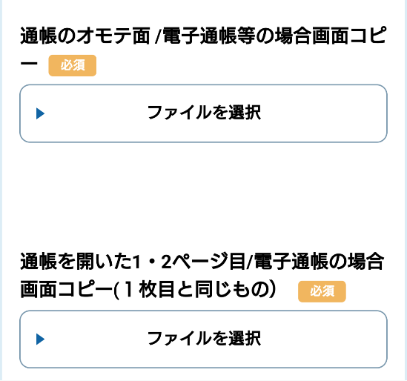Click the light blue left page border
Viewport: 407px width, 381px height.
coord(1,190)
